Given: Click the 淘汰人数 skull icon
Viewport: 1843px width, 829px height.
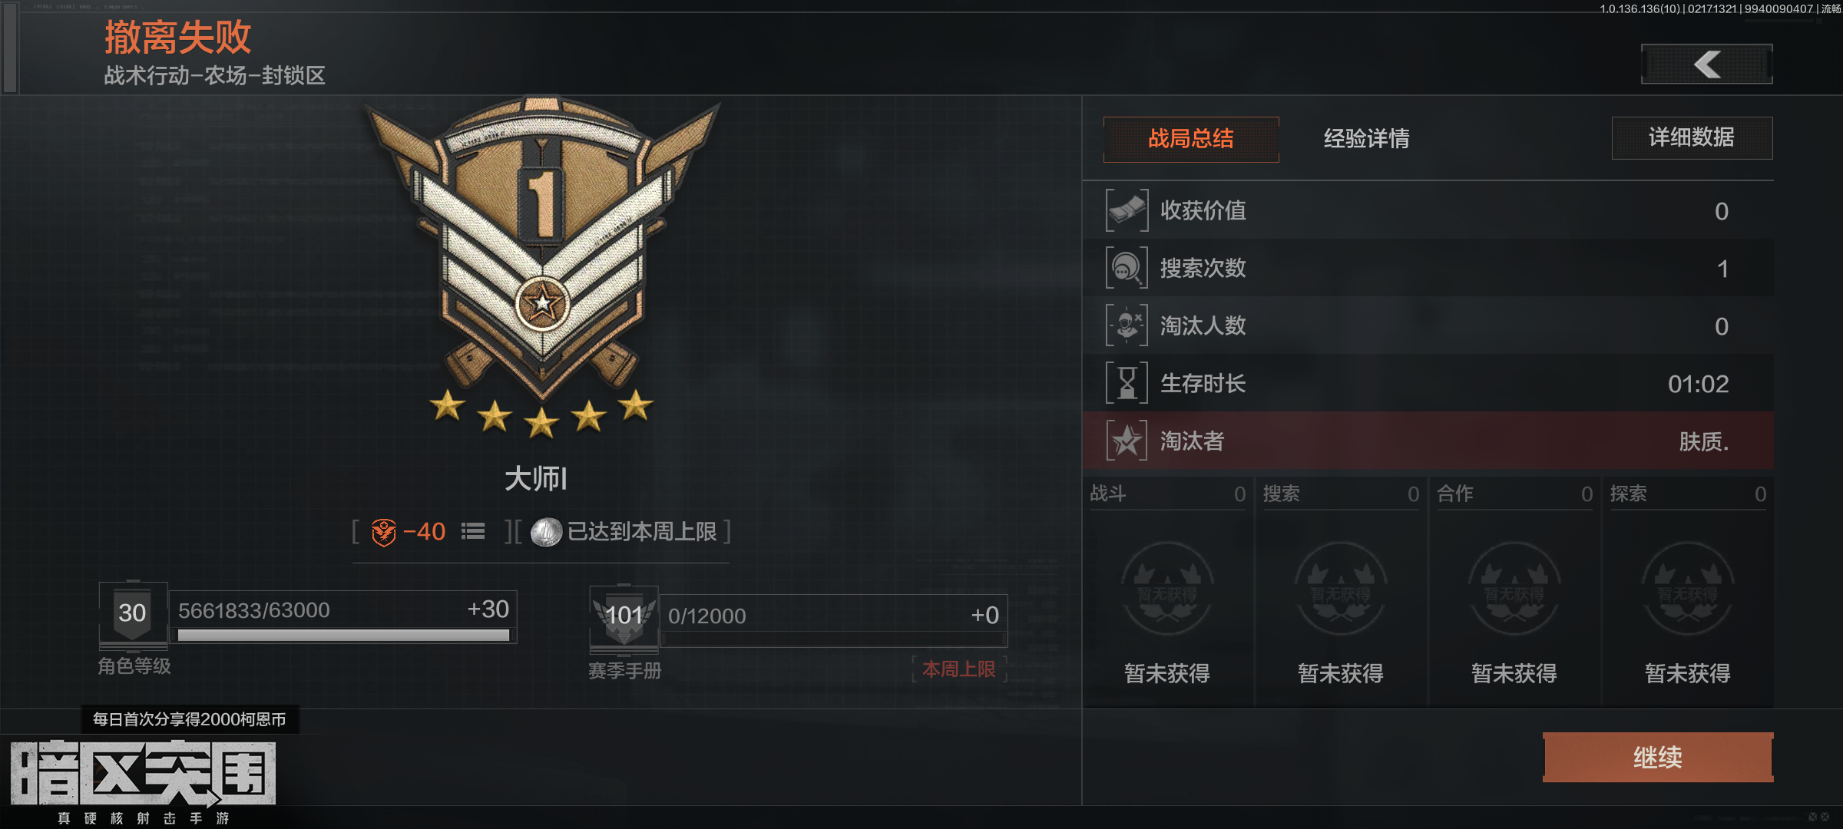Looking at the screenshot, I should (1127, 325).
